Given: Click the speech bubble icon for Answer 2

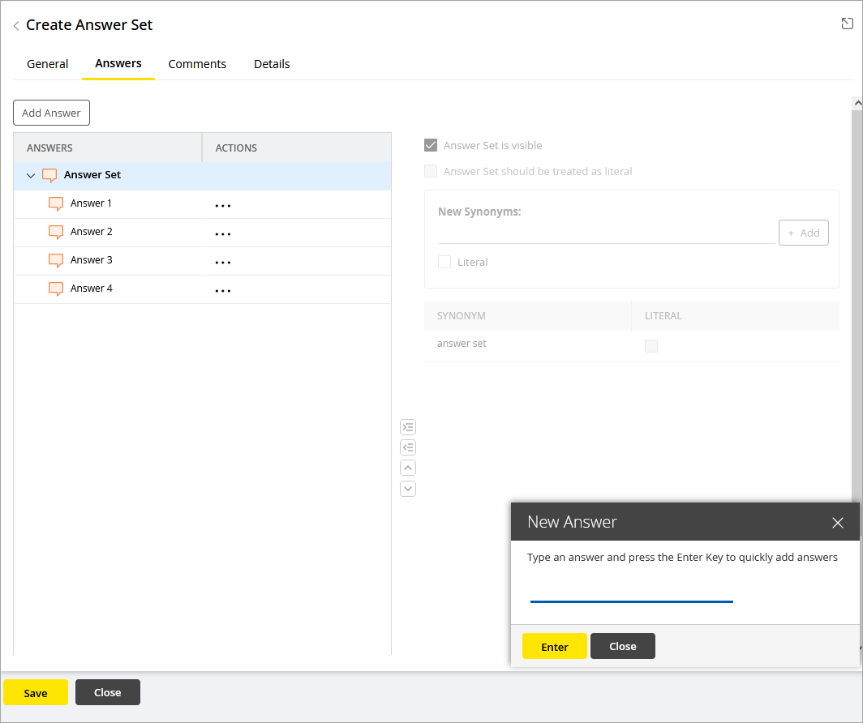Looking at the screenshot, I should [56, 232].
